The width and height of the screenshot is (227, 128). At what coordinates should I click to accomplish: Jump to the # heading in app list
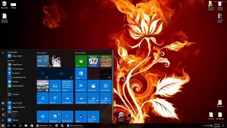8,90
